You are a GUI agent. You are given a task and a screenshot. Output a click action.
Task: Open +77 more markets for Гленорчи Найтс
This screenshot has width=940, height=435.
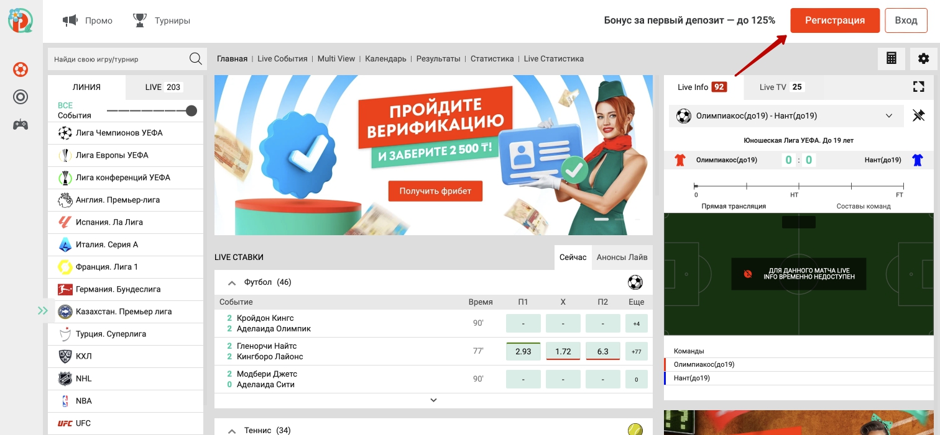click(x=636, y=351)
